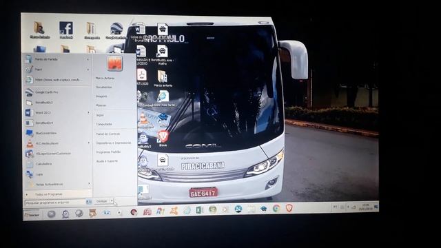The image size is (441, 248).
Task: Open BlueScreenView in the Start menu
Action: [57, 133]
